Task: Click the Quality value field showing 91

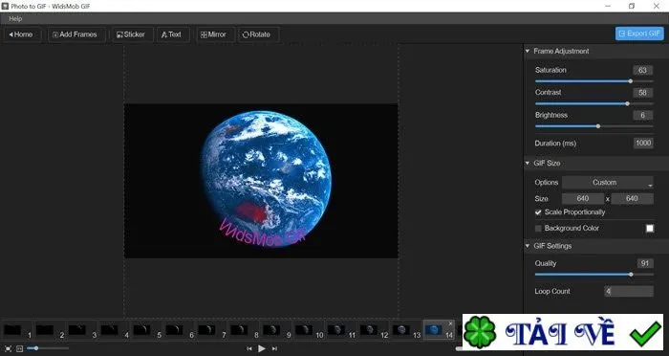Action: click(x=645, y=264)
